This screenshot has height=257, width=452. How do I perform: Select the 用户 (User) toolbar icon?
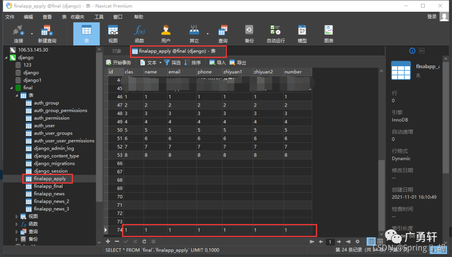pos(166,34)
